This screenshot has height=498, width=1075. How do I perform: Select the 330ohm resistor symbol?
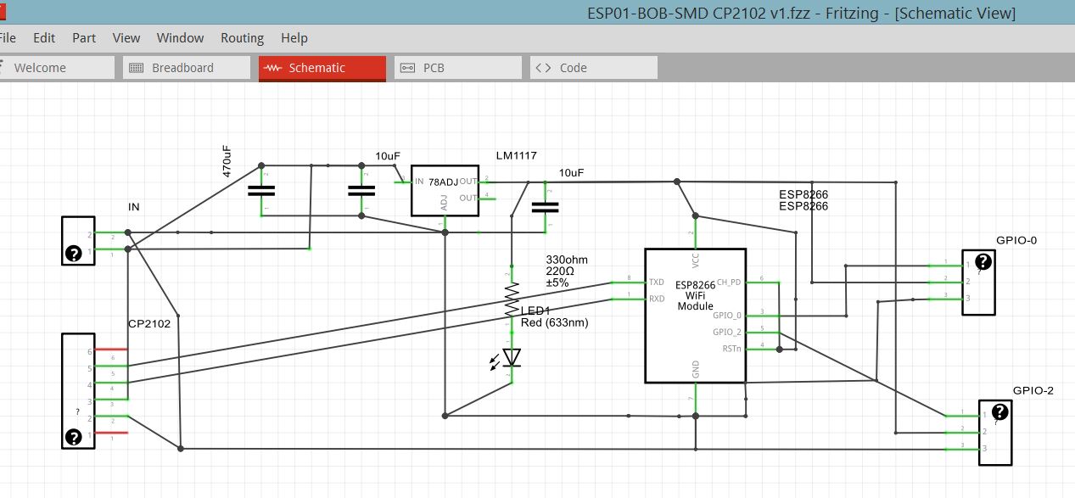pos(512,298)
